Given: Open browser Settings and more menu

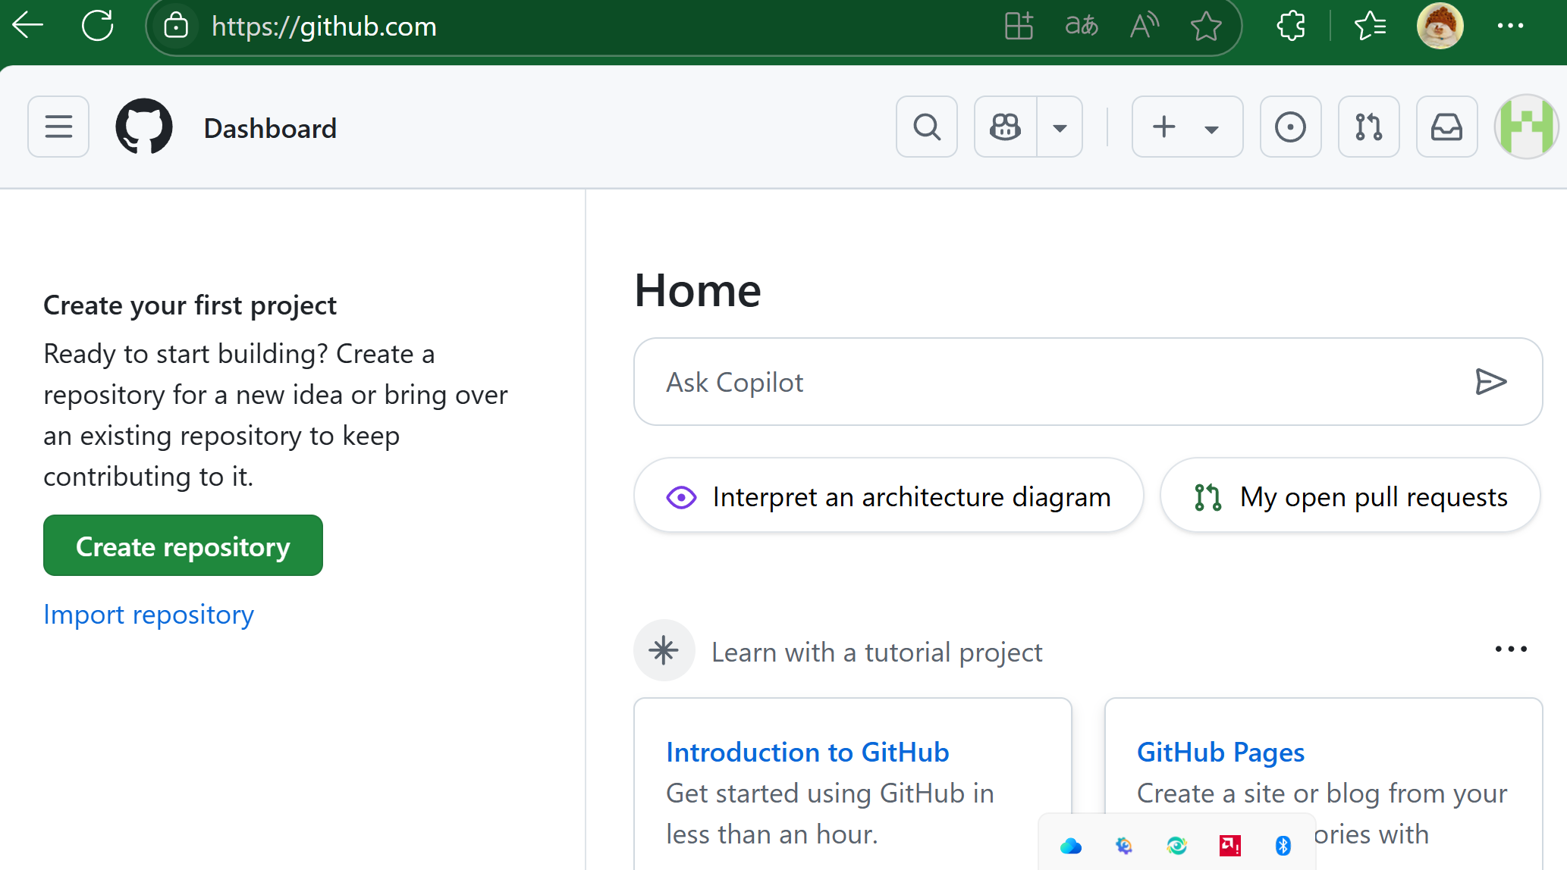Looking at the screenshot, I should tap(1509, 27).
